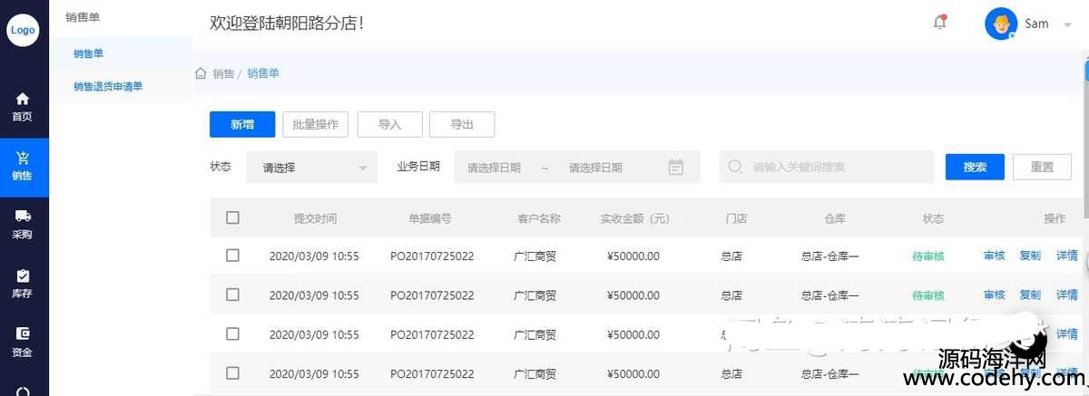Click 待审核 status in second row
This screenshot has height=396, width=1089.
pyautogui.click(x=928, y=295)
